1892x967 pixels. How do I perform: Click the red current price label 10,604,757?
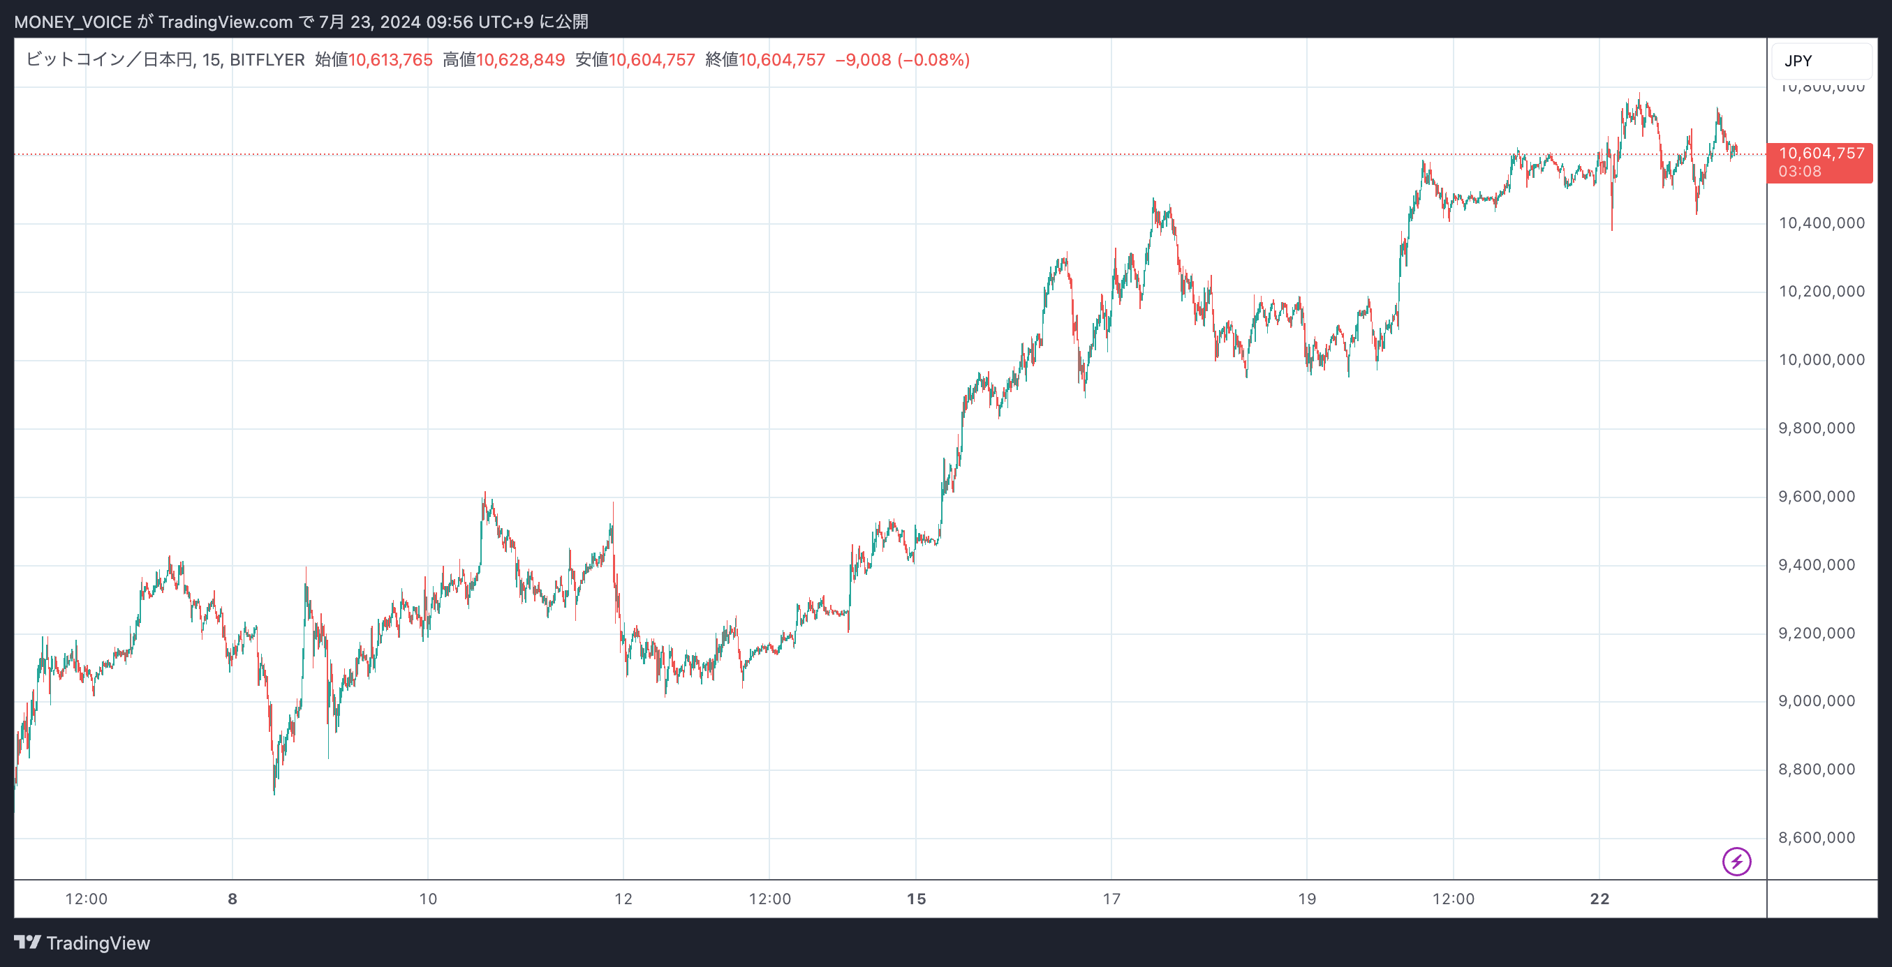[1821, 153]
